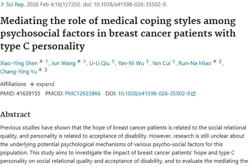Select author Li-Li Qiu
The width and height of the screenshot is (250, 167).
click(99, 63)
